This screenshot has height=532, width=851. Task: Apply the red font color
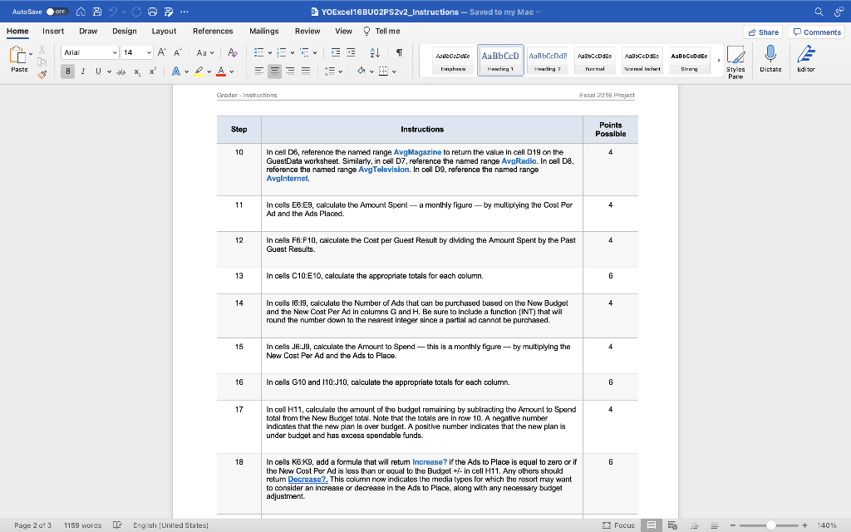[x=221, y=71]
